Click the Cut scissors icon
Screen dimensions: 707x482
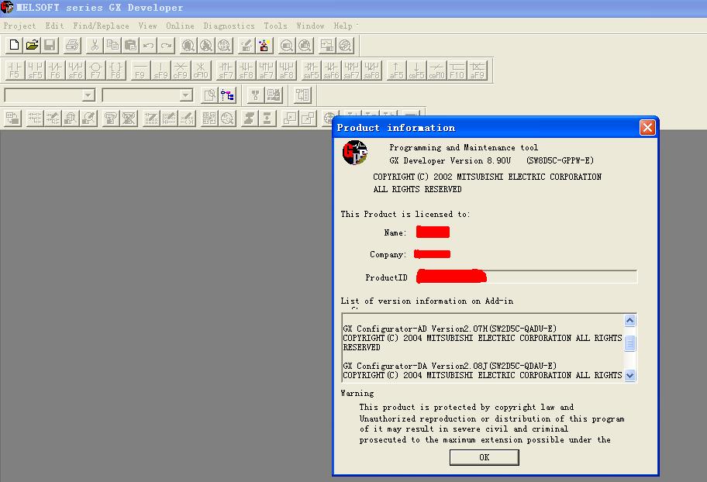tap(95, 46)
